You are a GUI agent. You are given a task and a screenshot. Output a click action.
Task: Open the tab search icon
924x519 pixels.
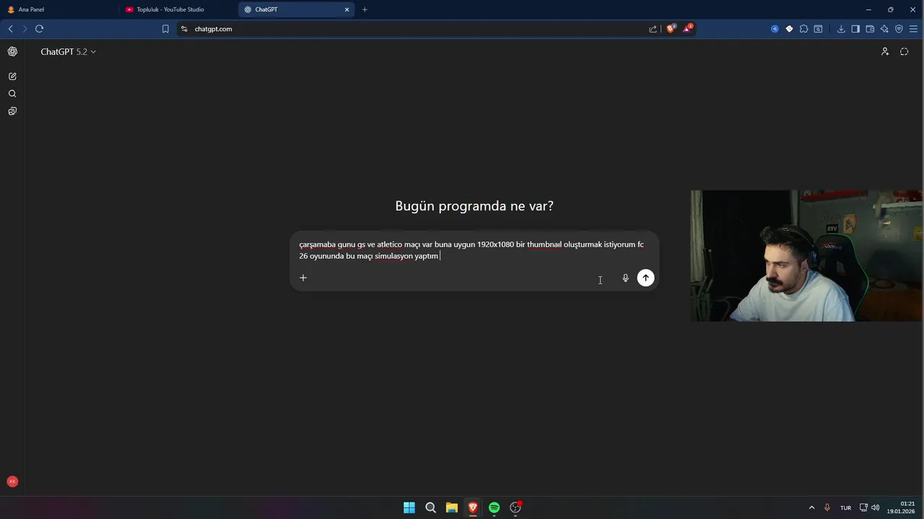[818, 29]
